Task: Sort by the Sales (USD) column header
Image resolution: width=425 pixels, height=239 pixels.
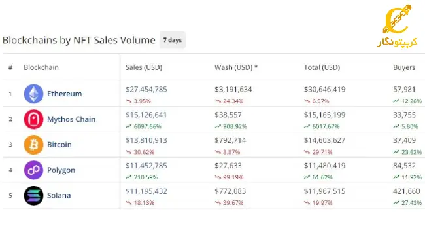Action: [144, 67]
